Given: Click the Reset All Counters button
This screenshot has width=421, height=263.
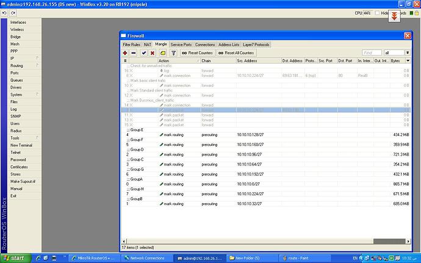Looking at the screenshot, I should click(237, 53).
